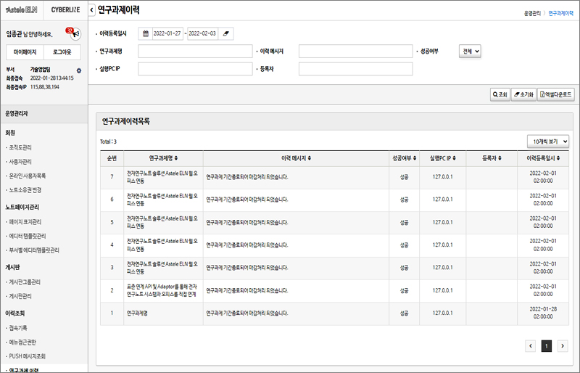Click the eraser icon beside the date range
This screenshot has height=373, width=580.
[x=227, y=33]
